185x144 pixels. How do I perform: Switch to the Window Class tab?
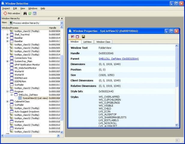(x=103, y=42)
